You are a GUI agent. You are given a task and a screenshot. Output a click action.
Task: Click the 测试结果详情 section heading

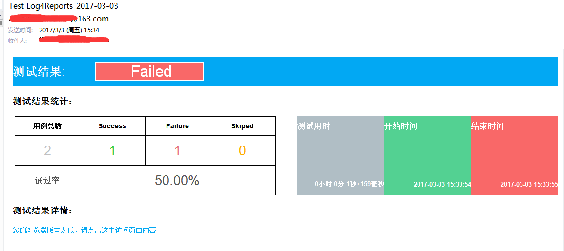[x=43, y=211]
